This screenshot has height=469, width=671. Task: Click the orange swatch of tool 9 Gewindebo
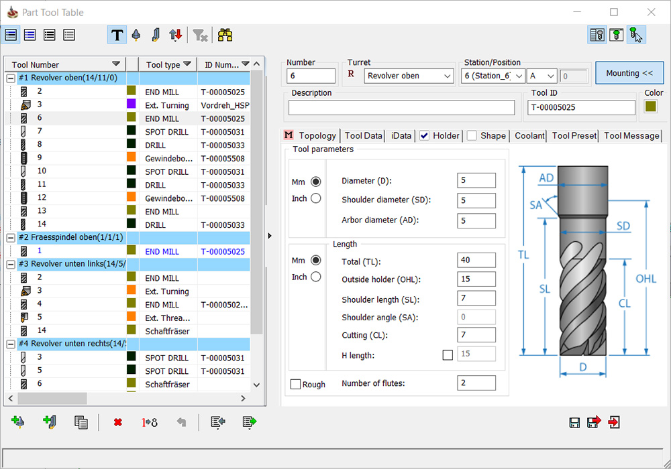(132, 157)
